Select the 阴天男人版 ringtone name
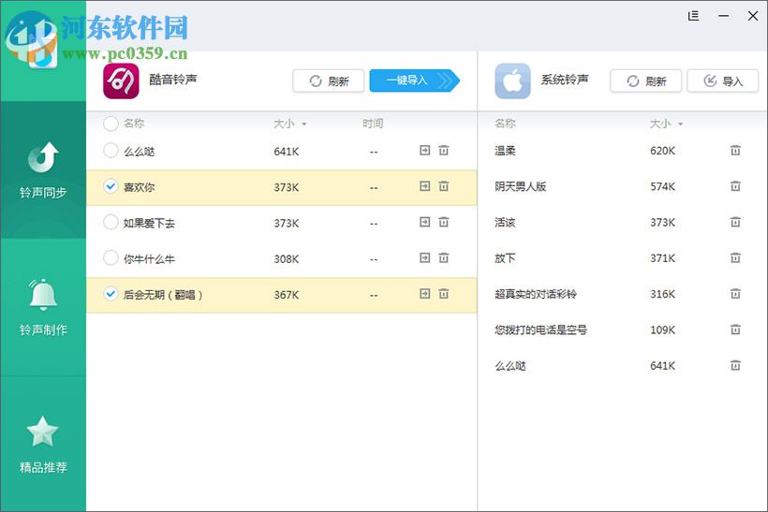 (520, 186)
